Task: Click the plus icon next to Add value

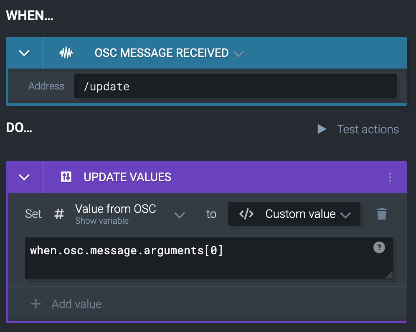Action: point(36,304)
